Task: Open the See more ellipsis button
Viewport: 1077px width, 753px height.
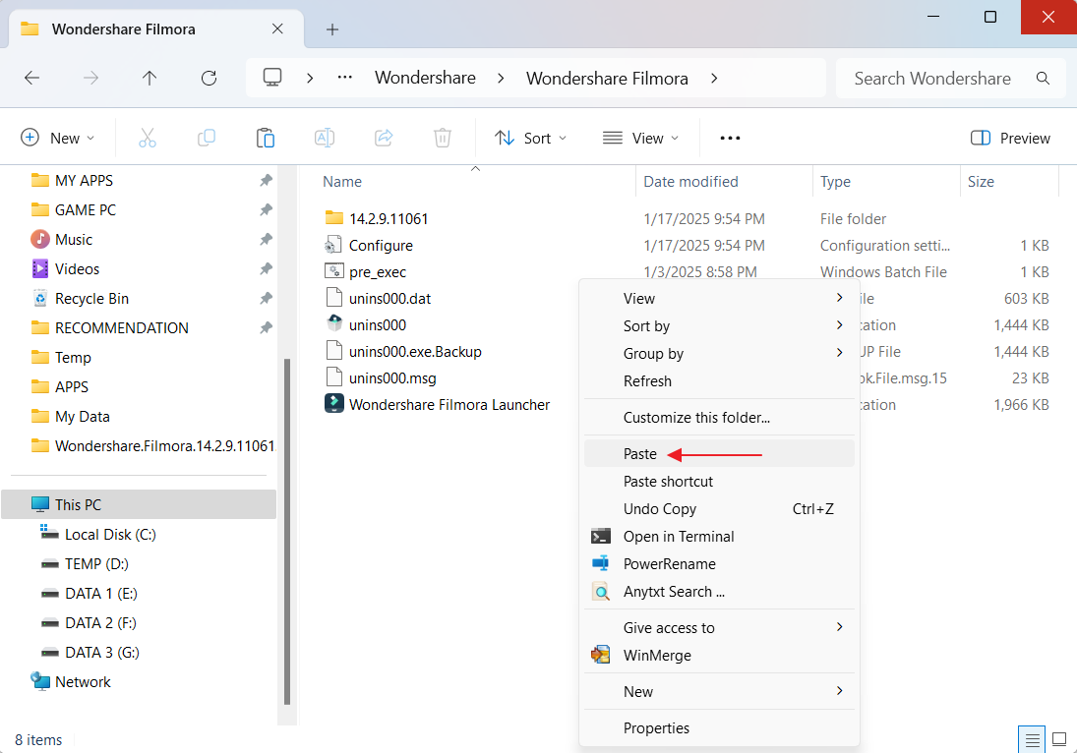Action: click(730, 138)
